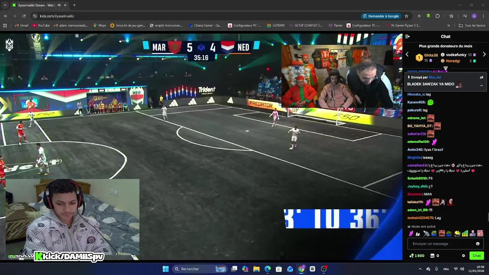Image resolution: width=489 pixels, height=275 pixels.
Task: View site information icon in address bar
Action: (35, 16)
